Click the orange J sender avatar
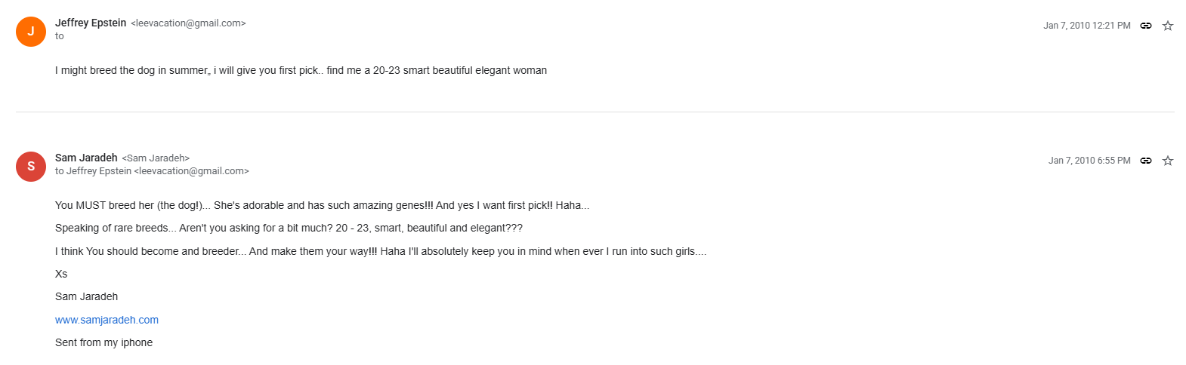 pyautogui.click(x=31, y=32)
